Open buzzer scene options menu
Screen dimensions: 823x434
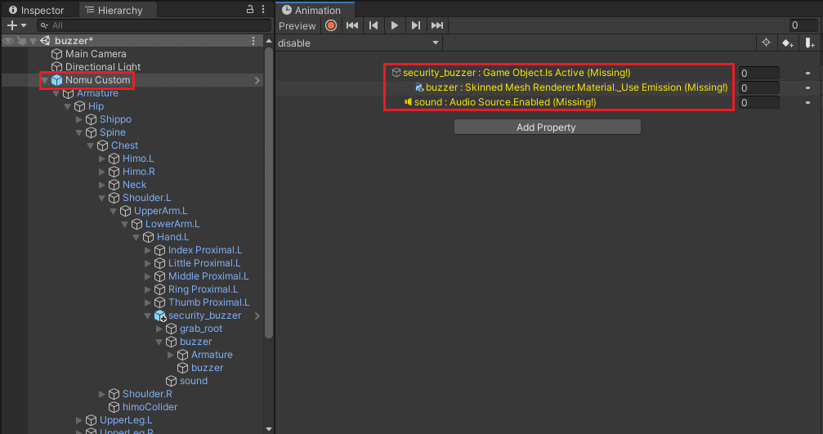[253, 40]
